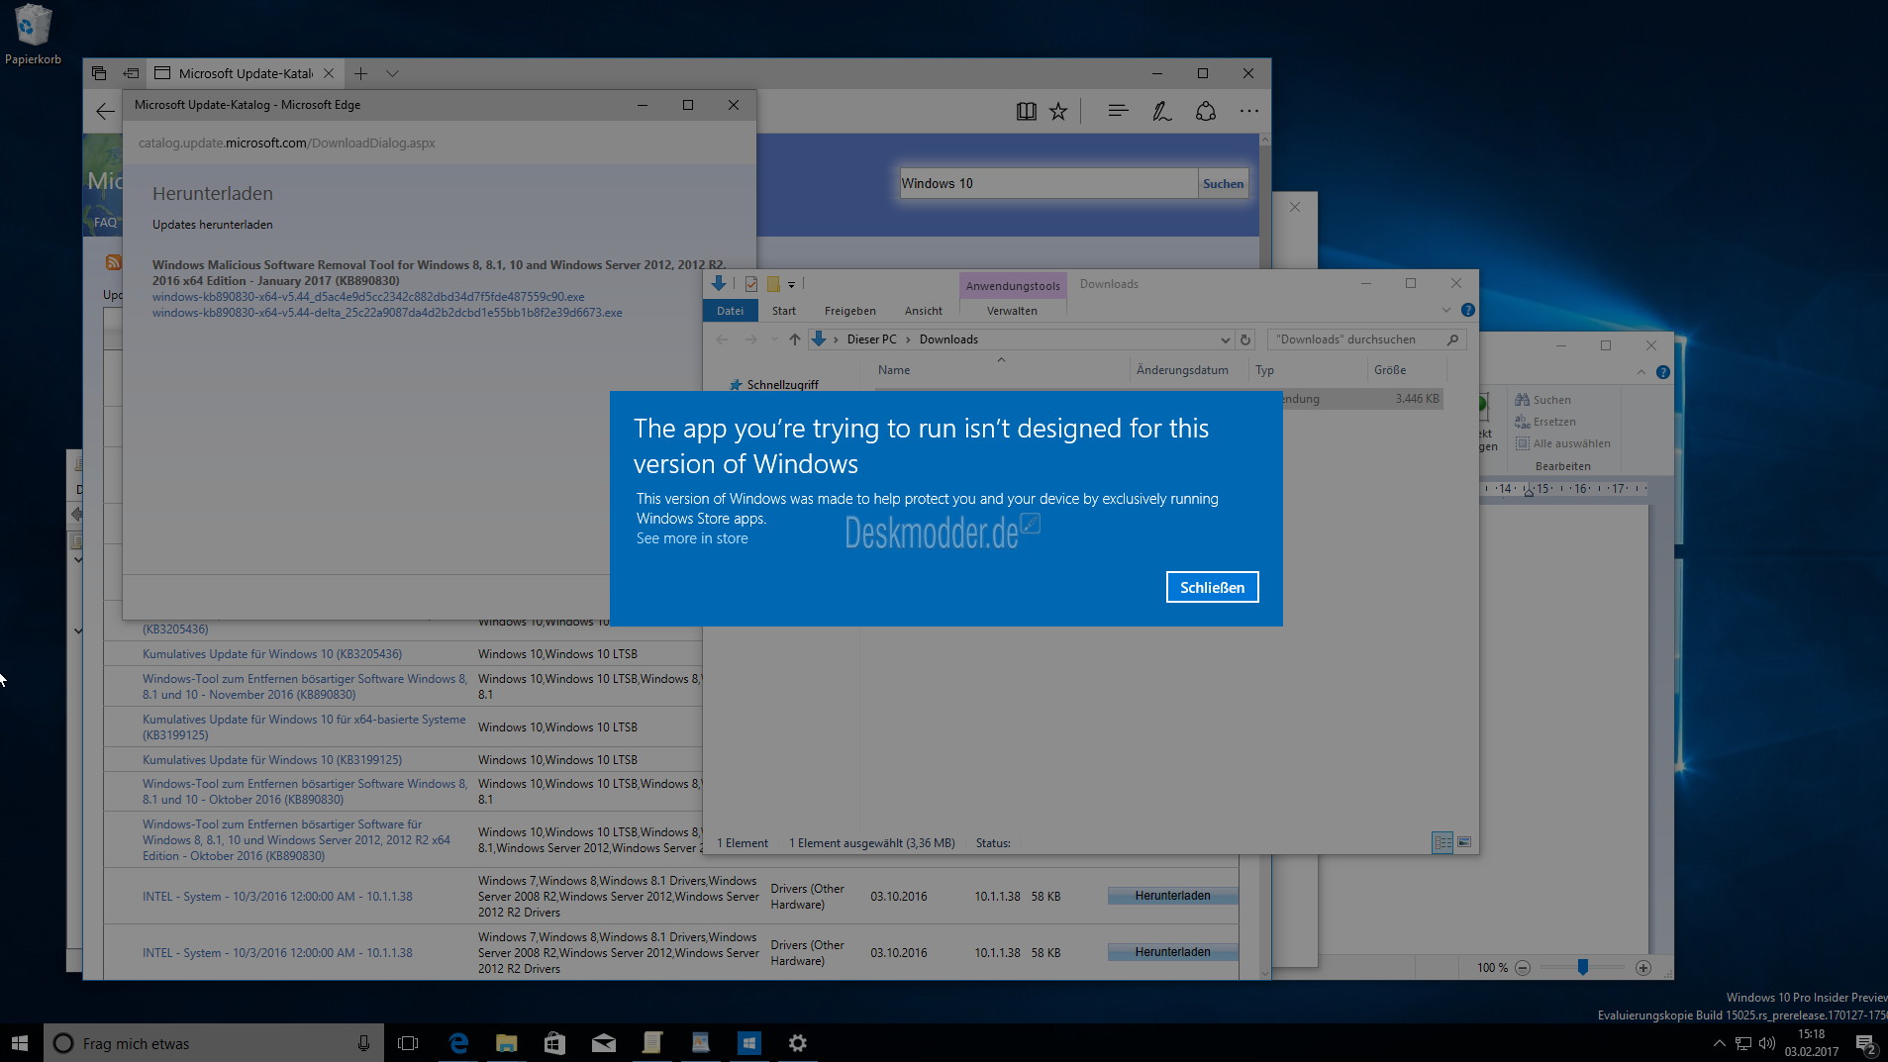This screenshot has height=1062, width=1888.
Task: Click the tabs set aside icon in Edge
Action: click(98, 73)
